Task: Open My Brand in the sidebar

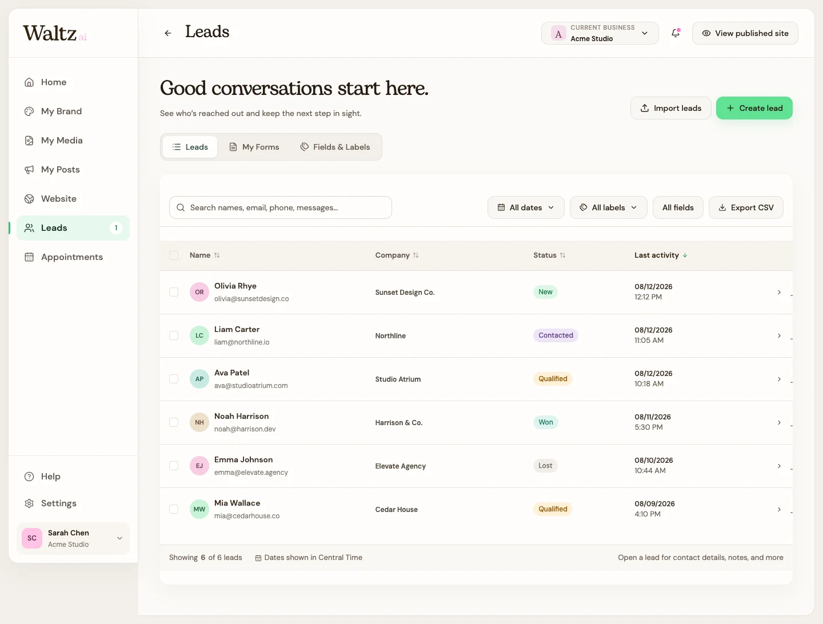Action: (73, 111)
